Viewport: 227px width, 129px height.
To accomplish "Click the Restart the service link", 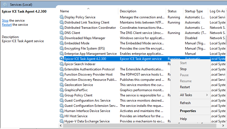I will pyautogui.click(x=7, y=25).
